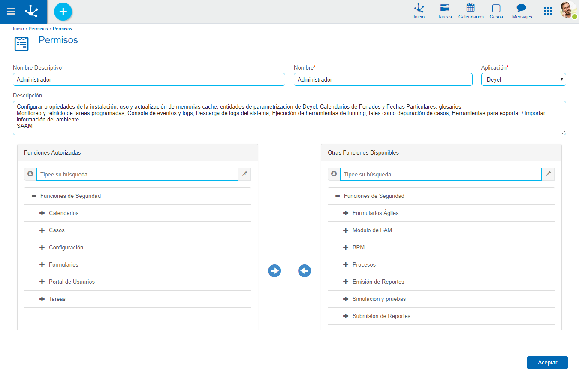Select the Procesos row label

pos(364,265)
